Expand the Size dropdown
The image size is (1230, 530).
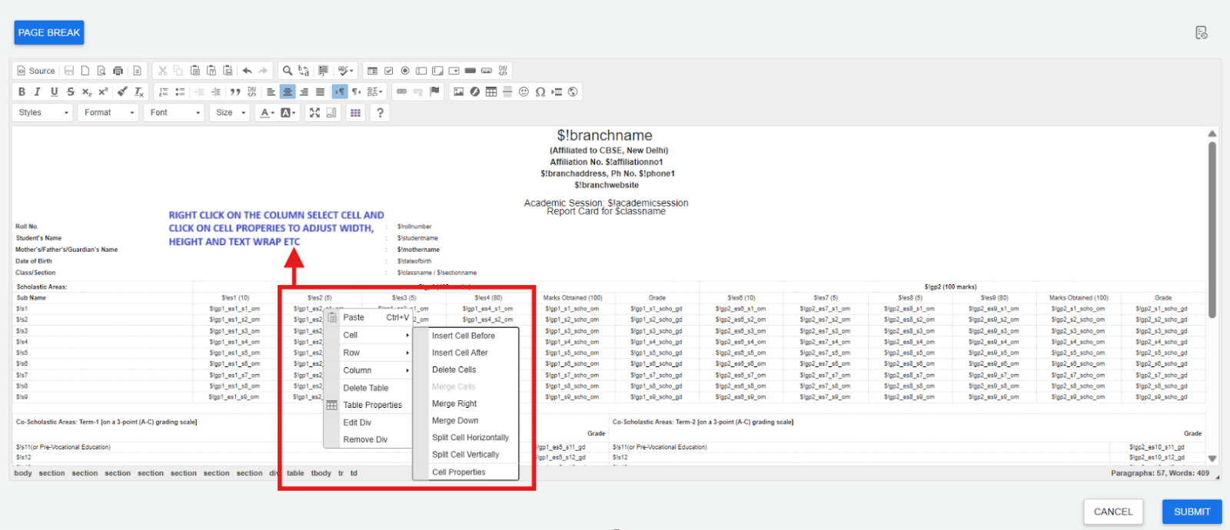pyautogui.click(x=231, y=112)
